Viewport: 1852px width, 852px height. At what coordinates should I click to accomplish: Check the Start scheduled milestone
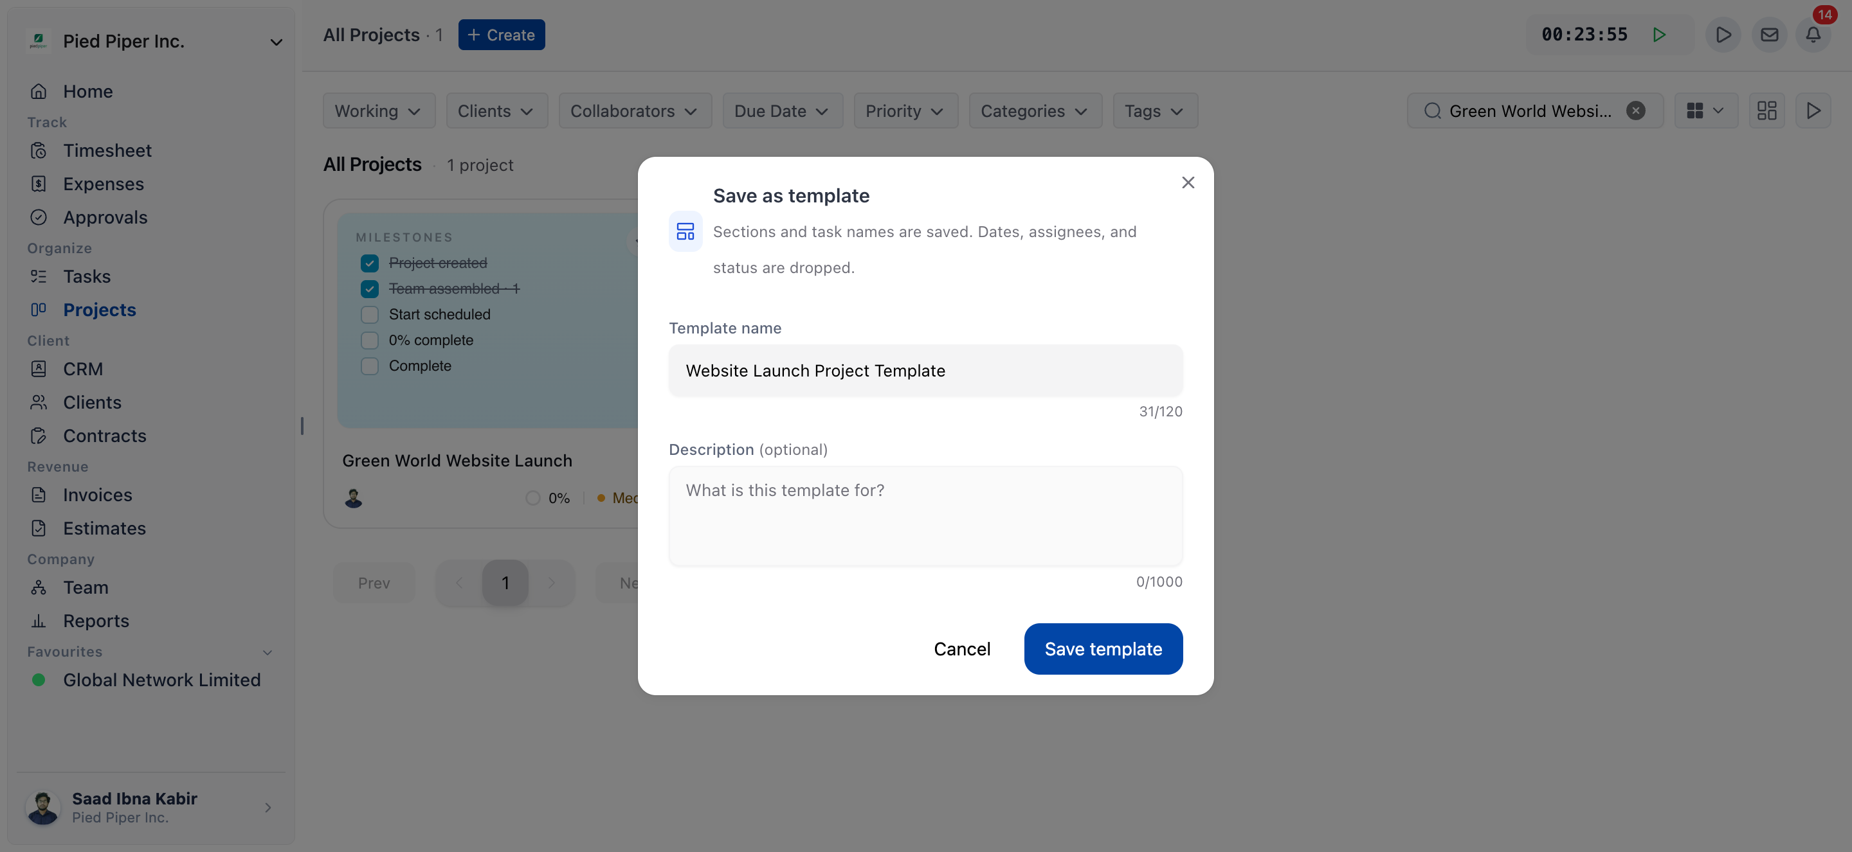(x=370, y=315)
